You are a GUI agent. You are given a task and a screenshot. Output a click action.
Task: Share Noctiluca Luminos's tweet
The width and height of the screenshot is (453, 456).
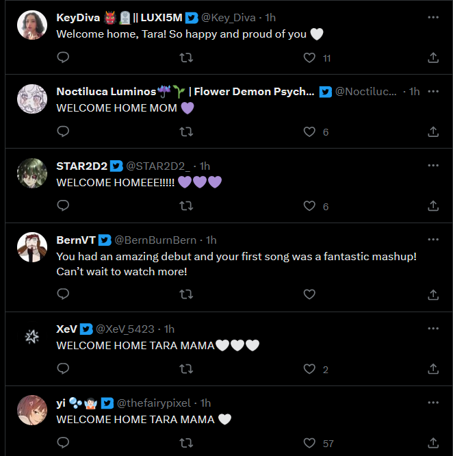432,131
